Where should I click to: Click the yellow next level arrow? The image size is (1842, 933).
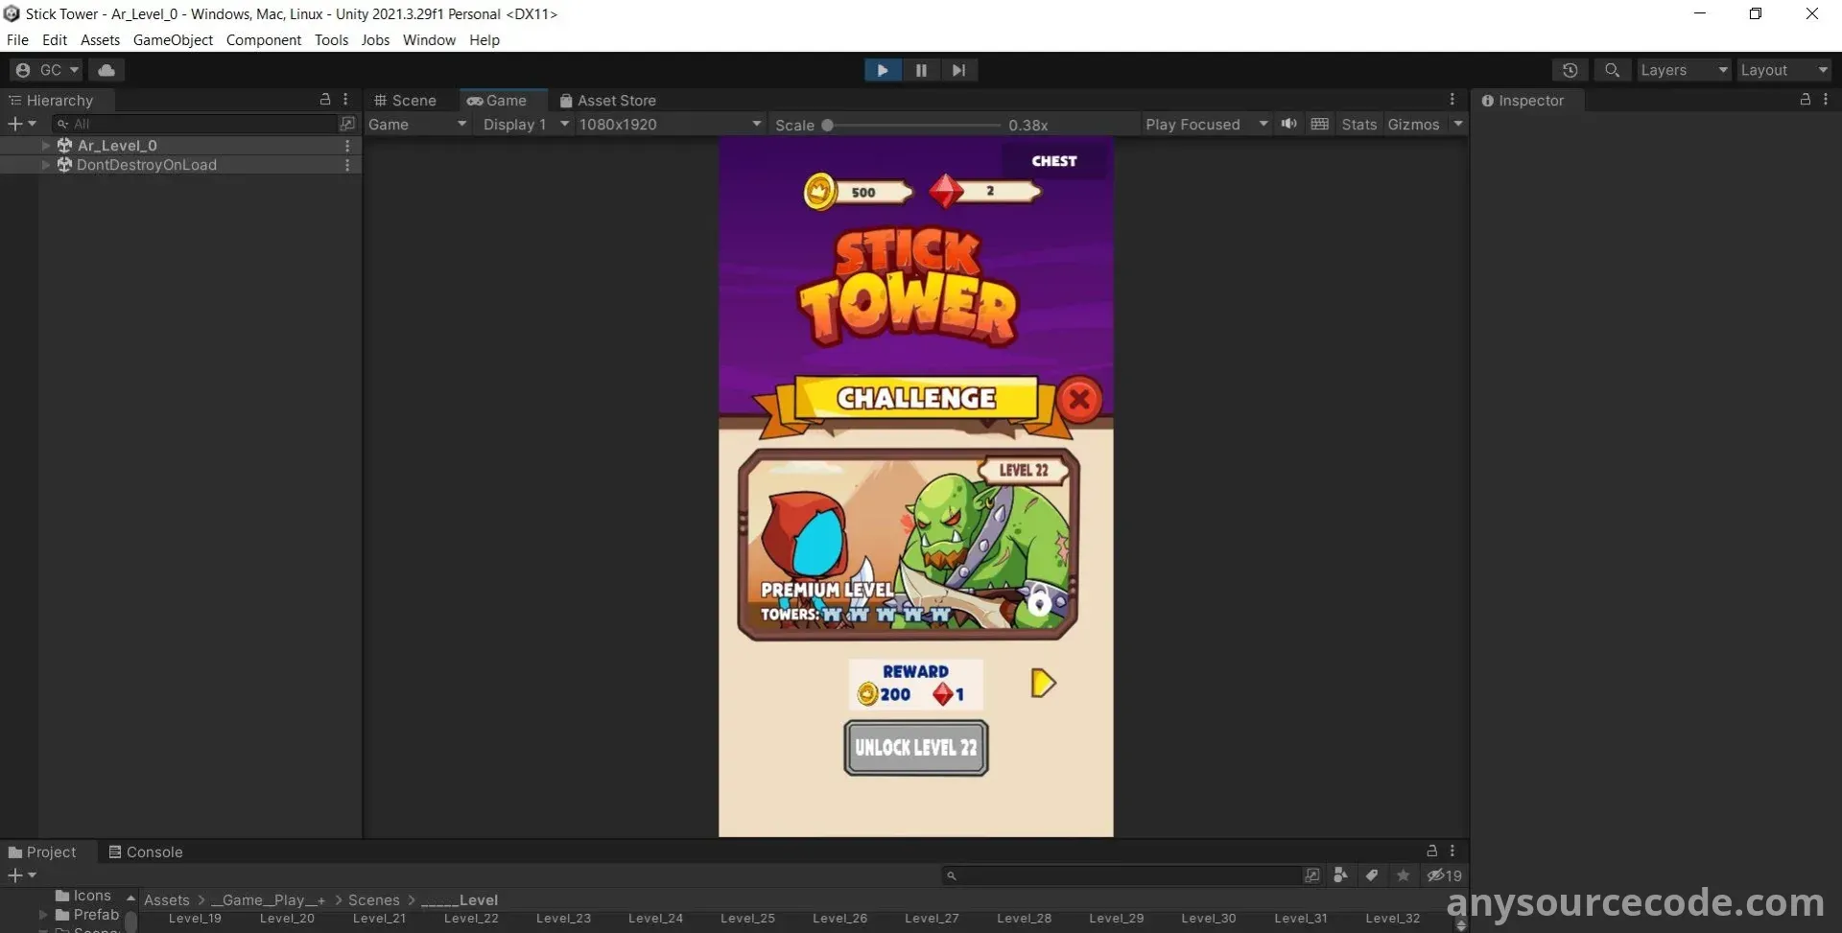tap(1043, 683)
